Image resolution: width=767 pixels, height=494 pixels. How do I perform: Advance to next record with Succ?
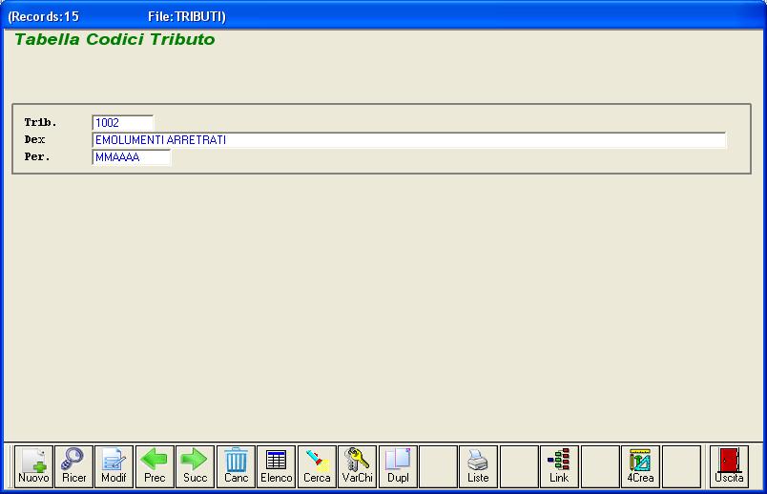tap(196, 466)
